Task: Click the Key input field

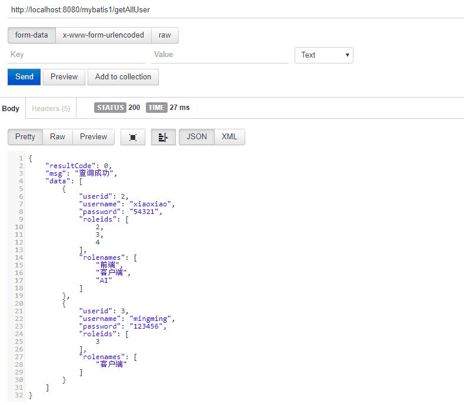Action: click(76, 55)
